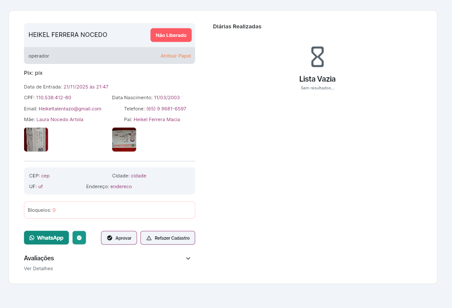Open the right ID card thumbnail
The height and width of the screenshot is (308, 452).
click(x=124, y=140)
